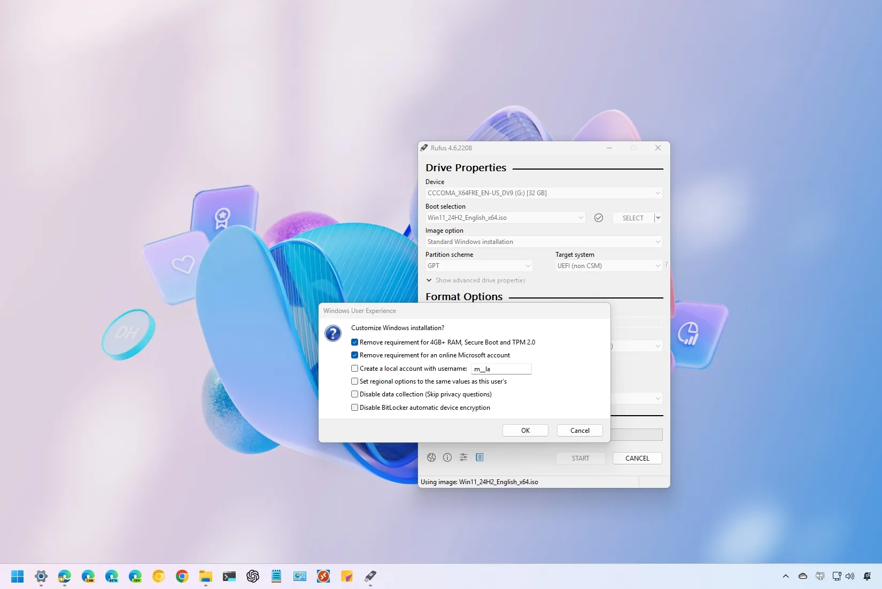Open the Boot selection dropdown
Viewport: 882px width, 589px height.
[505, 218]
